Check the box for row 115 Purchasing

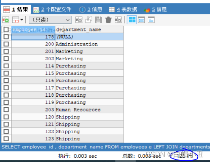pyautogui.click(x=6, y=73)
